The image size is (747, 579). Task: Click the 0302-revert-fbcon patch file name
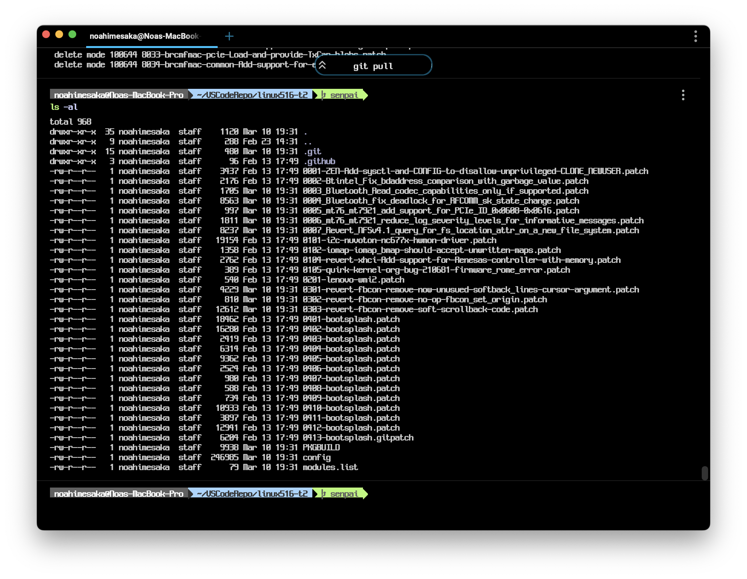point(425,299)
